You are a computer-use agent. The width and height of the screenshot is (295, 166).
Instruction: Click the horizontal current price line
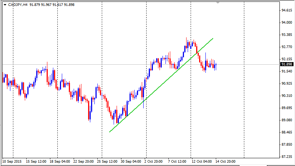click(x=141, y=64)
